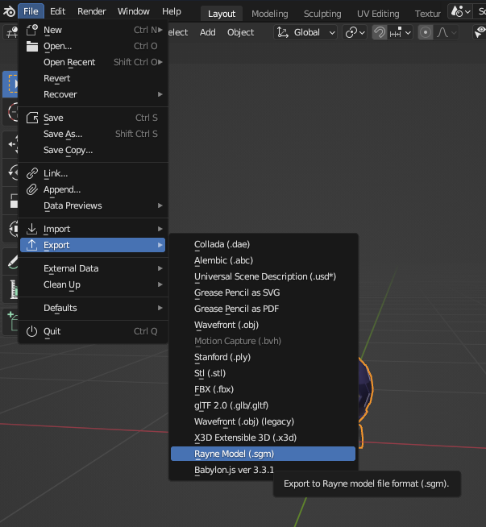Click the editor type icon in viewport header
This screenshot has height=527, width=486.
pyautogui.click(x=10, y=32)
